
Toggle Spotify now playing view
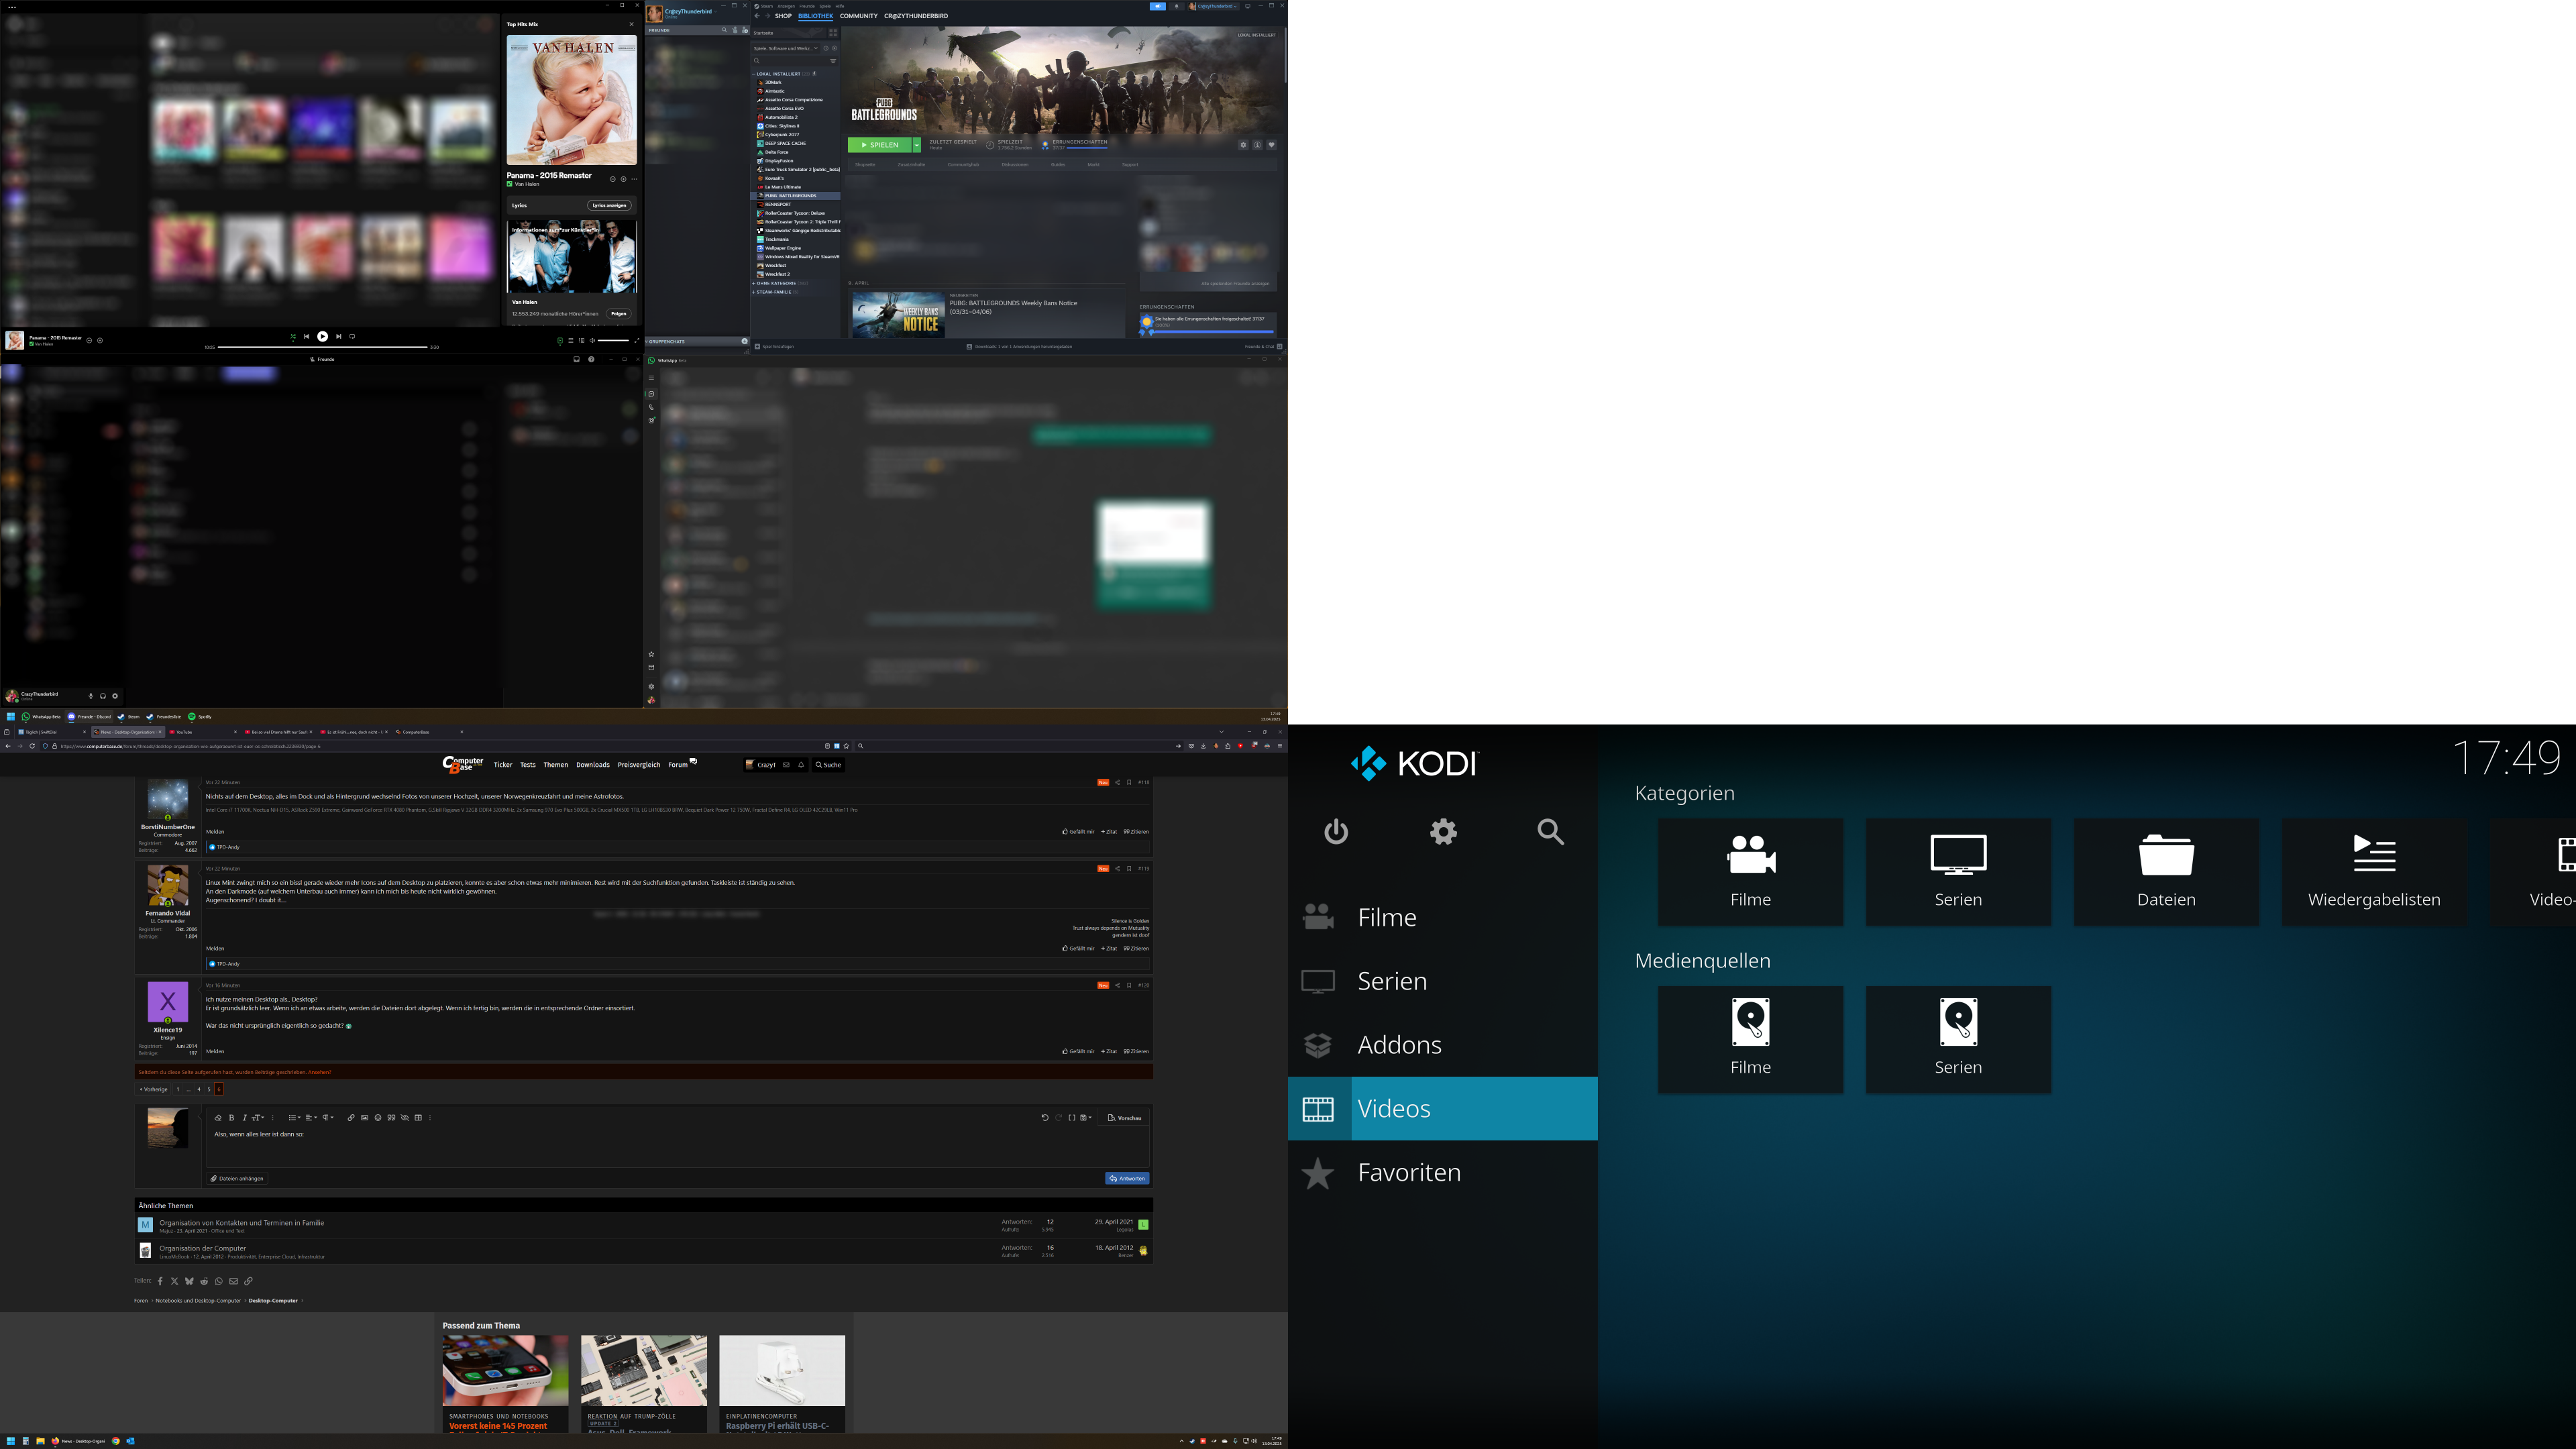click(x=560, y=341)
